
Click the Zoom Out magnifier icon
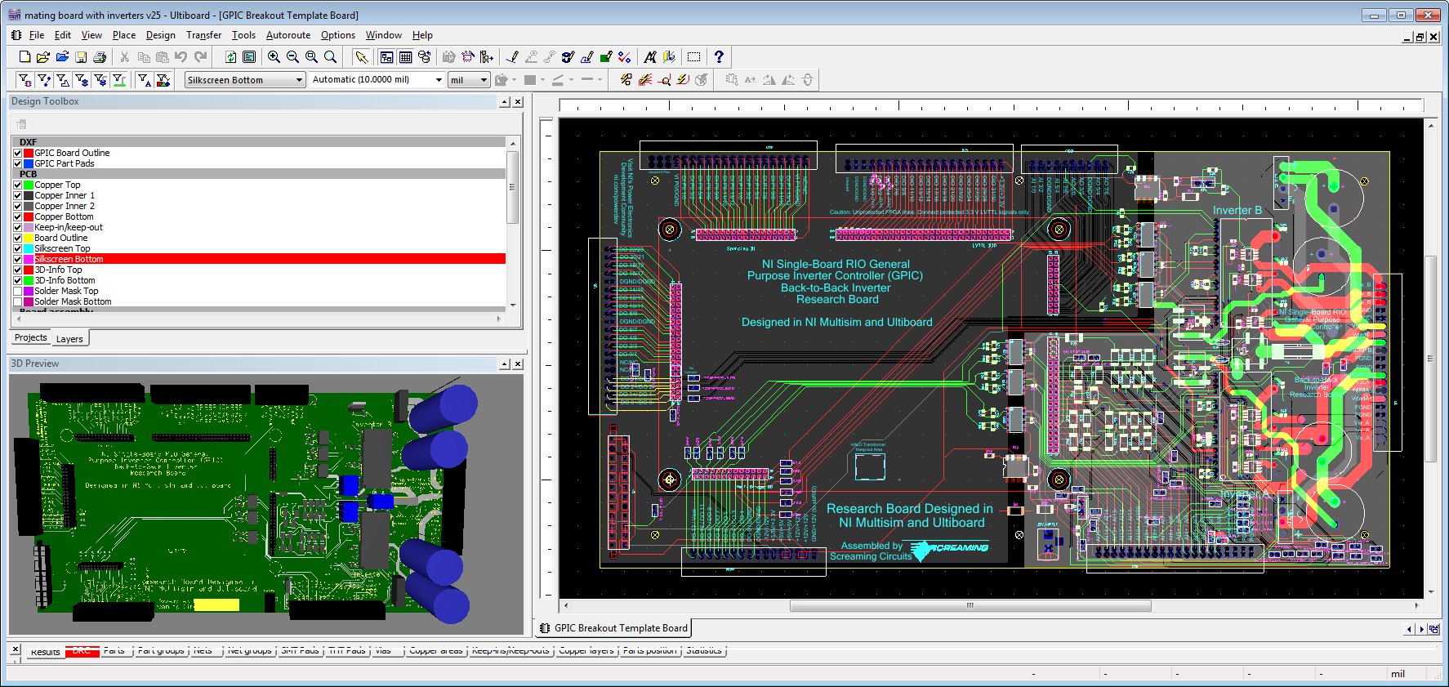pos(292,57)
